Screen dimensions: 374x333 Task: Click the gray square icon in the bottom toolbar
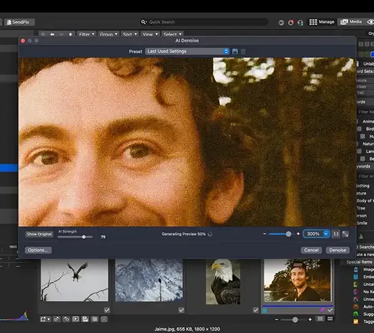[x=95, y=319]
